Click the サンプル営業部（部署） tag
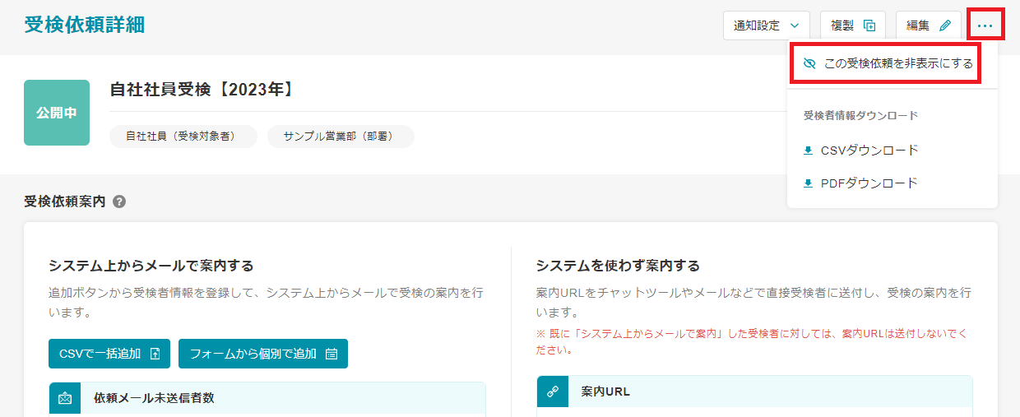 [341, 137]
